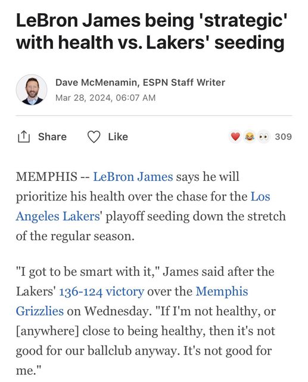Click the LeBron James 'strategic' headline
The height and width of the screenshot is (382, 308).
pyautogui.click(x=152, y=31)
